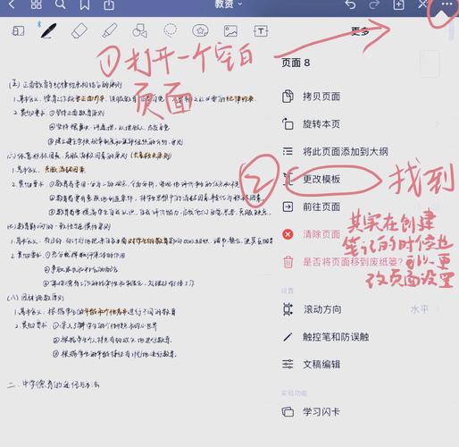The width and height of the screenshot is (459, 447).
Task: Open the thumbnail grid view
Action: point(37,4)
